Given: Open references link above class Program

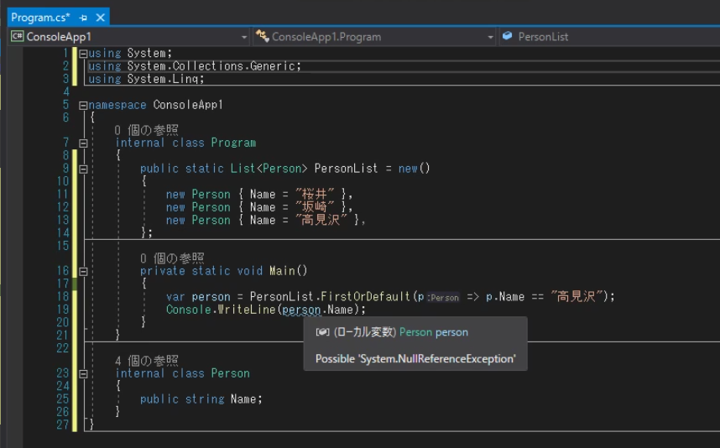Looking at the screenshot, I should click(147, 130).
